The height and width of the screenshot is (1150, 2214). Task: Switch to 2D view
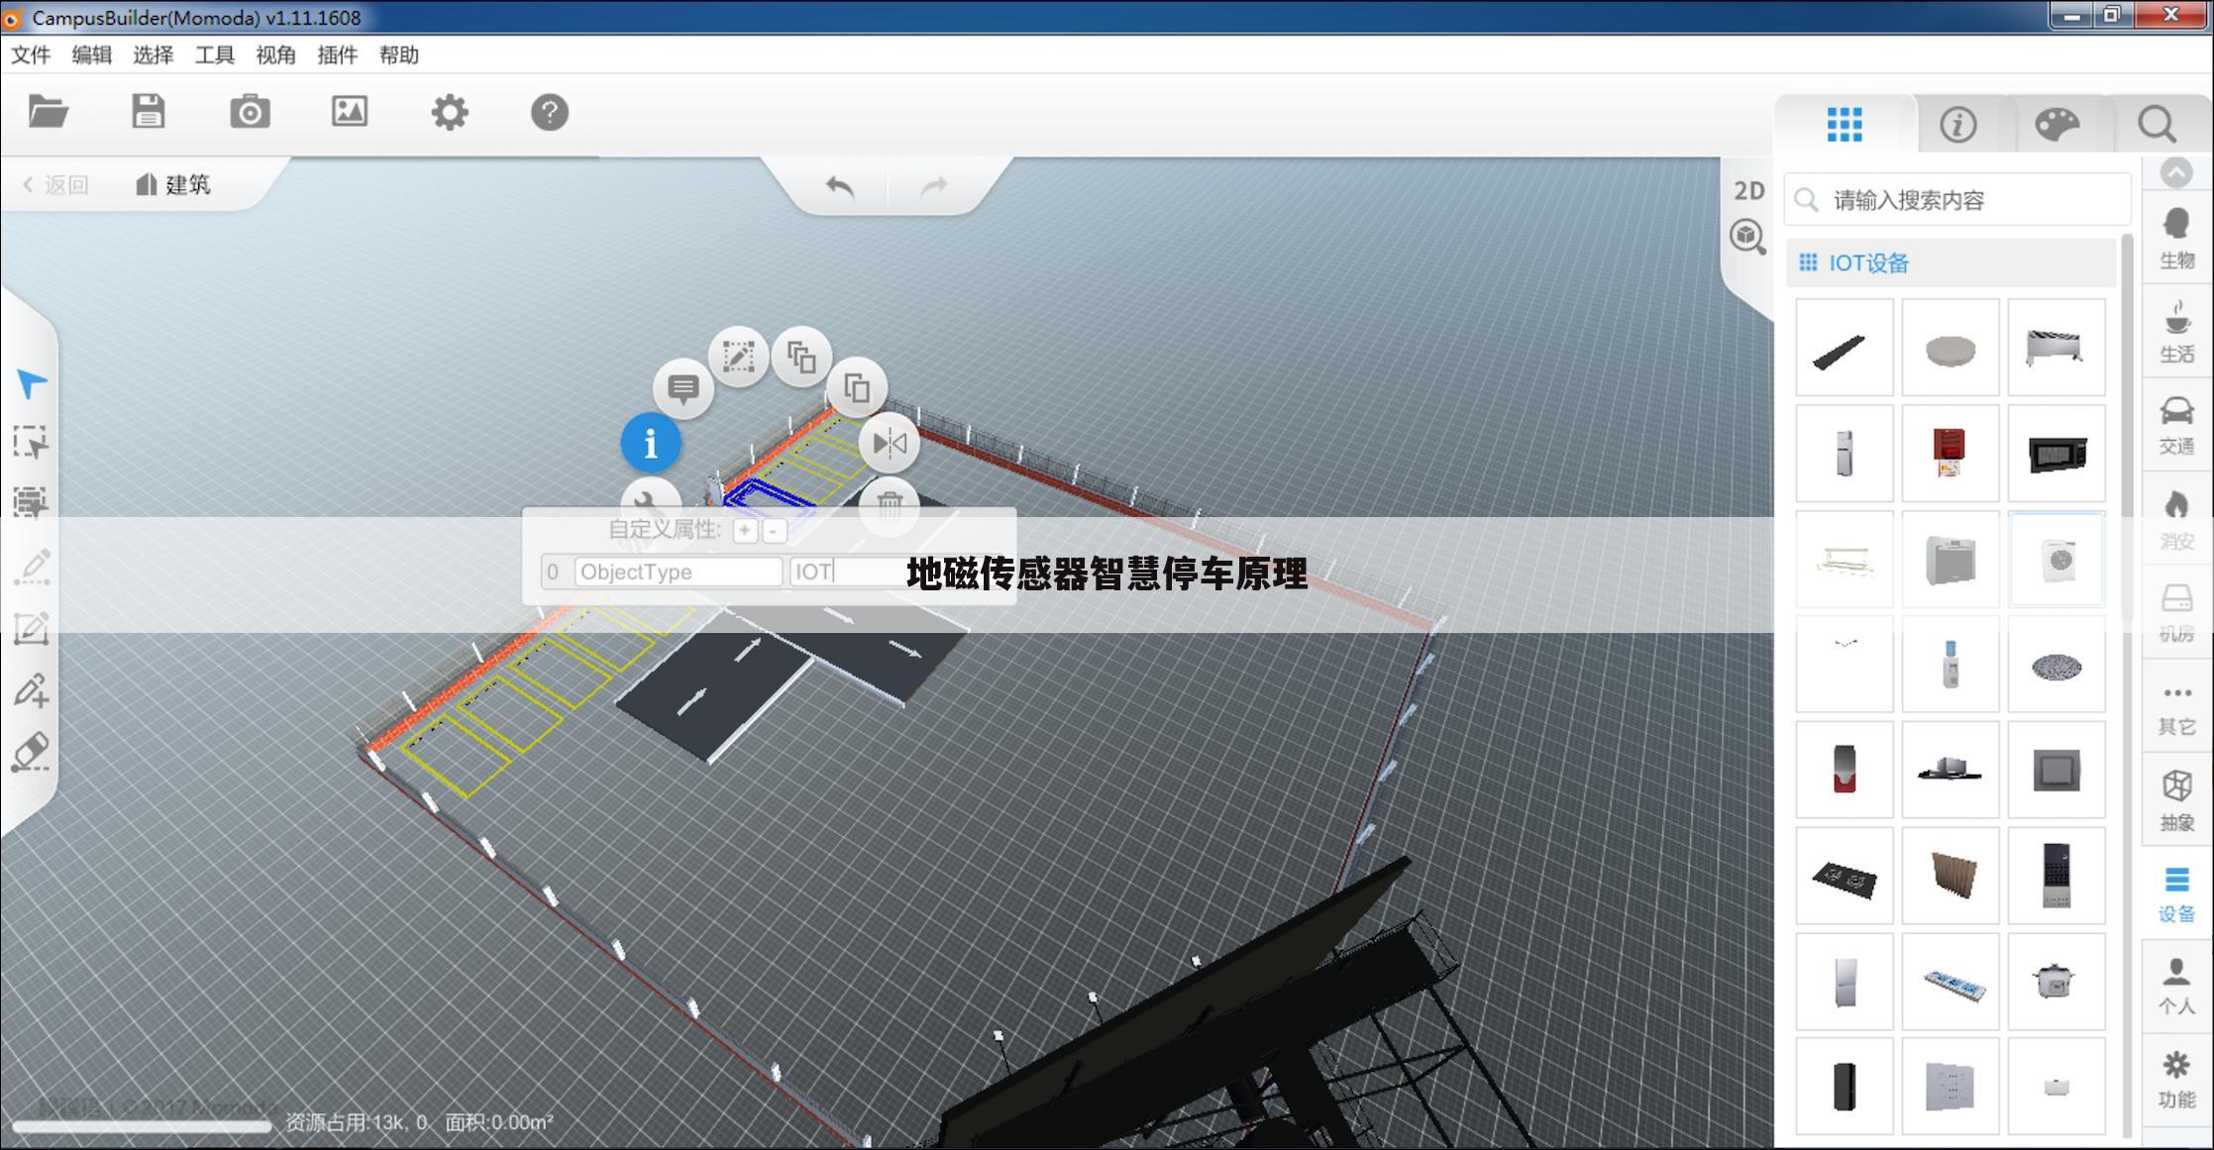tap(1748, 190)
